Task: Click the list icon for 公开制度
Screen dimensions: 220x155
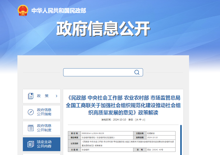Action: pyautogui.click(x=31, y=128)
